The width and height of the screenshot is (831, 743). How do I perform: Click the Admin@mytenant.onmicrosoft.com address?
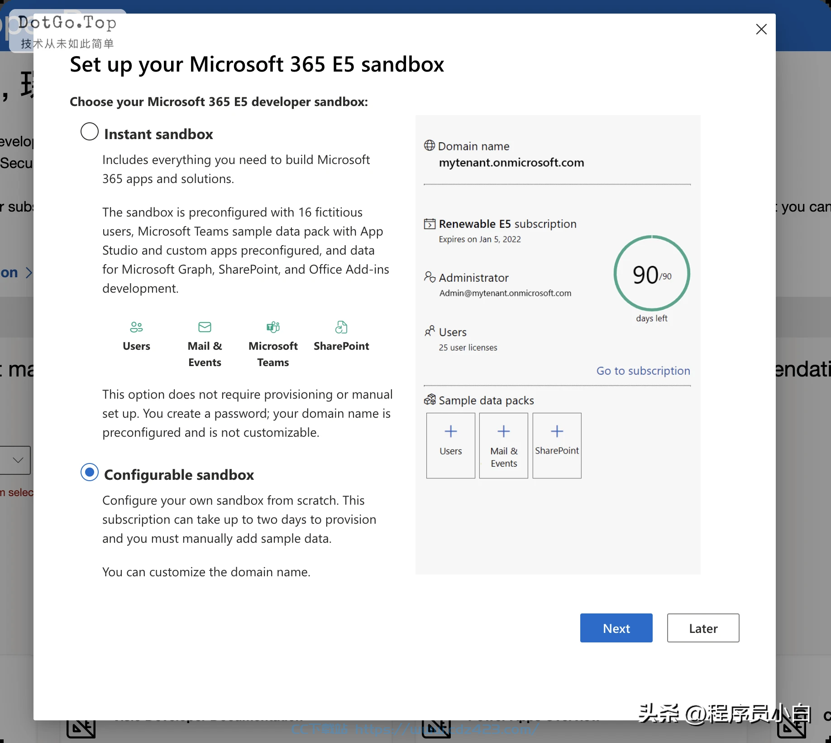[x=505, y=293]
